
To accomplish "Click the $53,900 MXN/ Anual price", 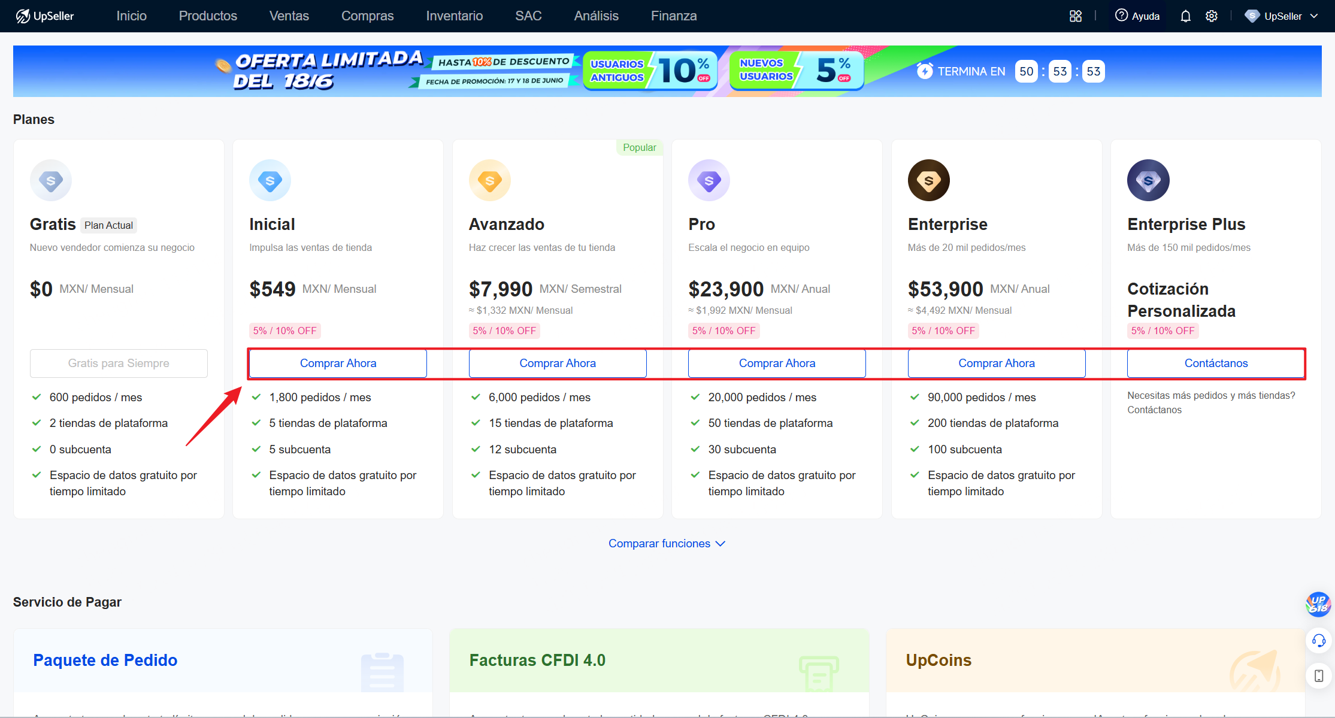I will pos(979,289).
